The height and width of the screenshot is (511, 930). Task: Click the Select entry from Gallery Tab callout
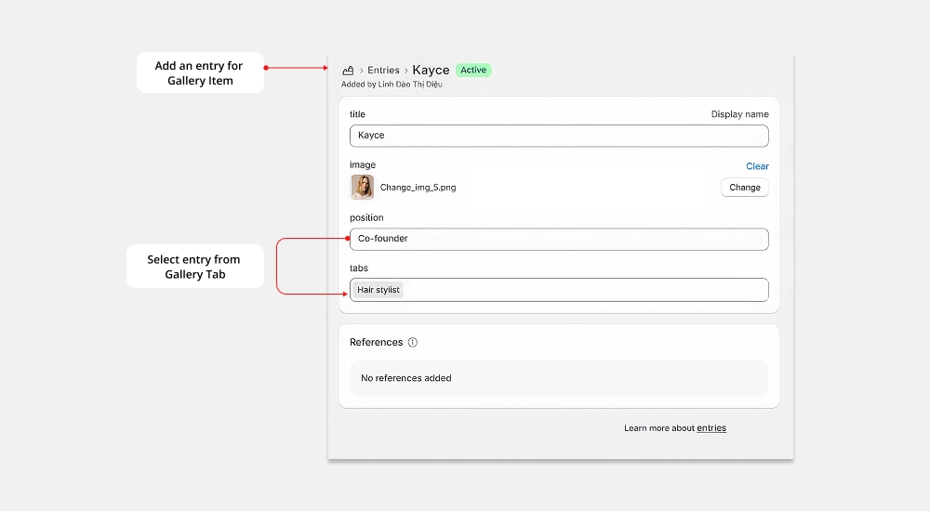(195, 267)
